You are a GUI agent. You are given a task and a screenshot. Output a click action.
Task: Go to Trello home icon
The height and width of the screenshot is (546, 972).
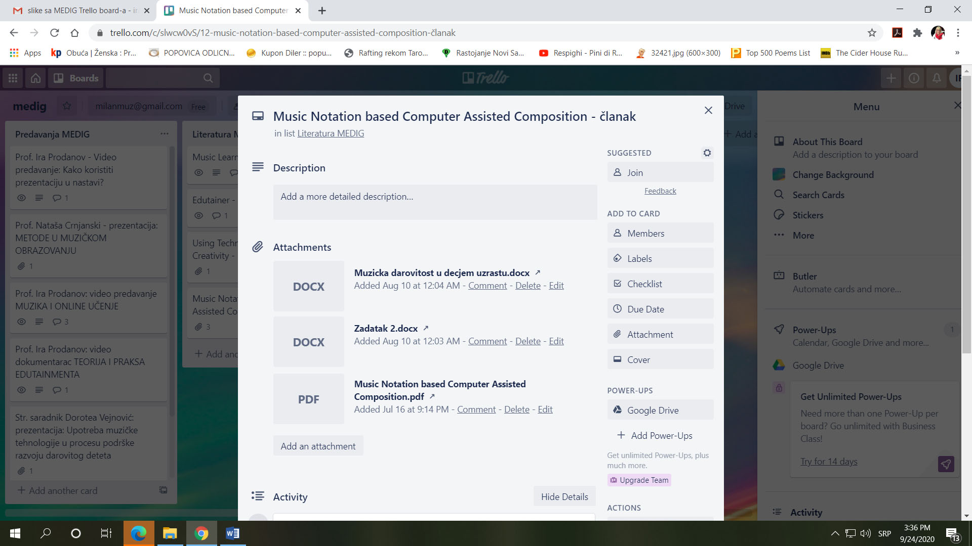pos(35,78)
